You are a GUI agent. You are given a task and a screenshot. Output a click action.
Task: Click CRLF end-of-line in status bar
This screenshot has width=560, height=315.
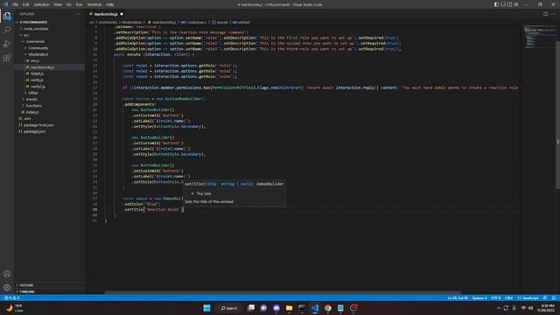point(509,297)
